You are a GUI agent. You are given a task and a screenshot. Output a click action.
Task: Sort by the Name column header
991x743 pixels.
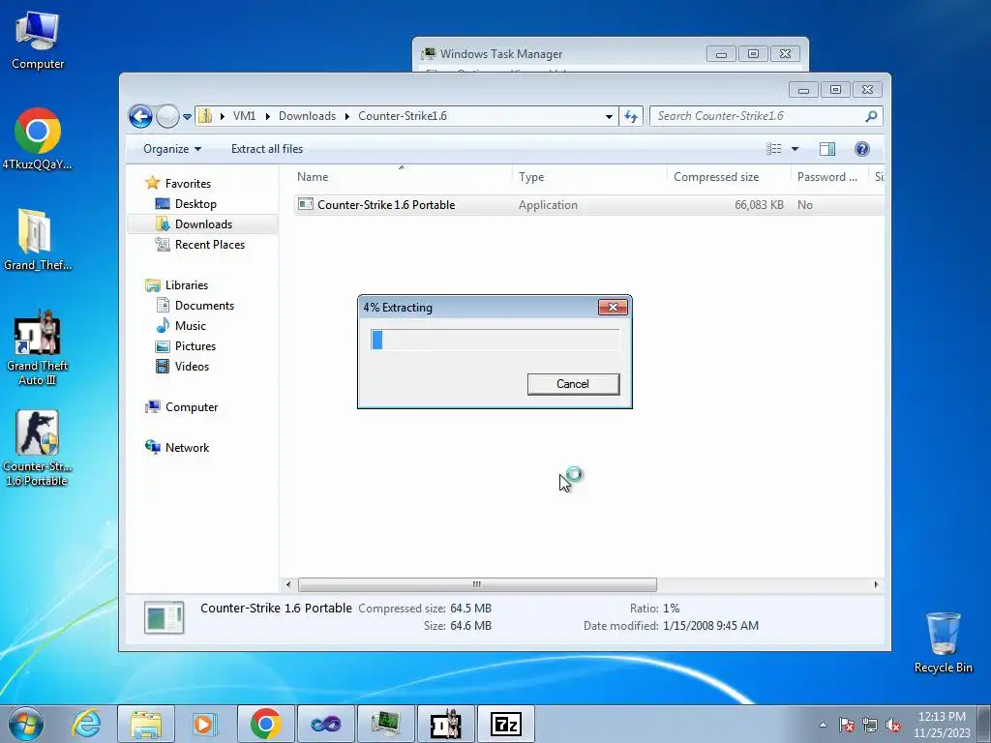coord(402,178)
